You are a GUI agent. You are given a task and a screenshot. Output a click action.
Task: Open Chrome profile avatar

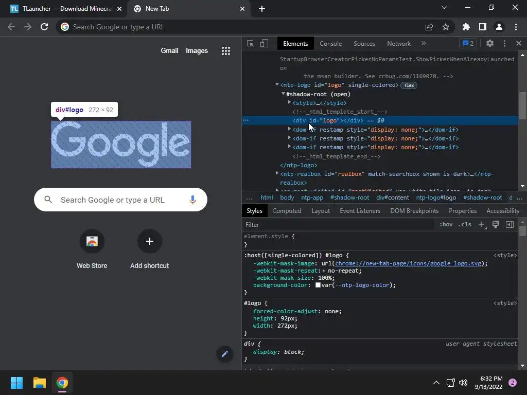(x=499, y=27)
